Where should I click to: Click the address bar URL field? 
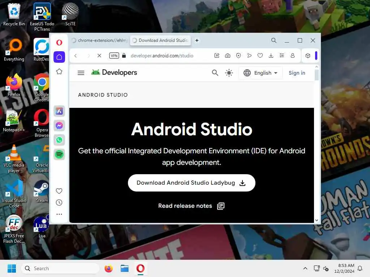pyautogui.click(x=162, y=56)
